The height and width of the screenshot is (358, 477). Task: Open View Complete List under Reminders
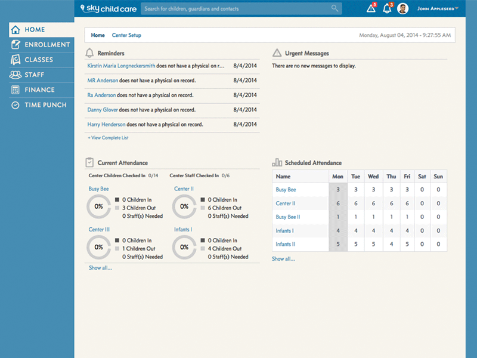click(108, 137)
